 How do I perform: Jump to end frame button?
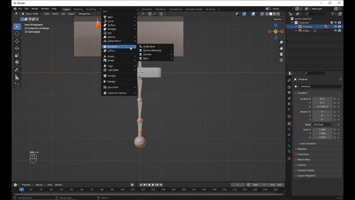(161, 185)
